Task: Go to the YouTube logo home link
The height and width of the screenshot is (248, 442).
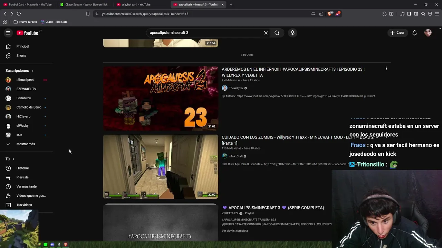Action: click(27, 33)
